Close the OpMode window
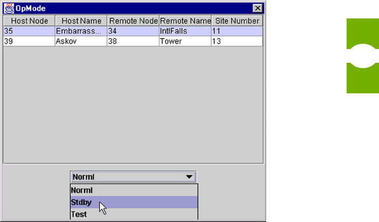Viewport: 379px width, 222px height. [258, 8]
